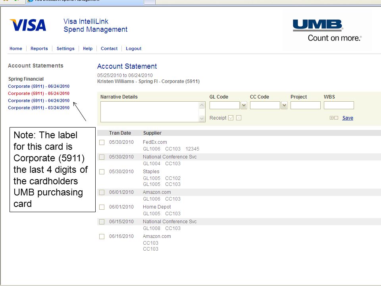Tick the Staples transaction checkbox
The height and width of the screenshot is (286, 381).
tap(102, 172)
